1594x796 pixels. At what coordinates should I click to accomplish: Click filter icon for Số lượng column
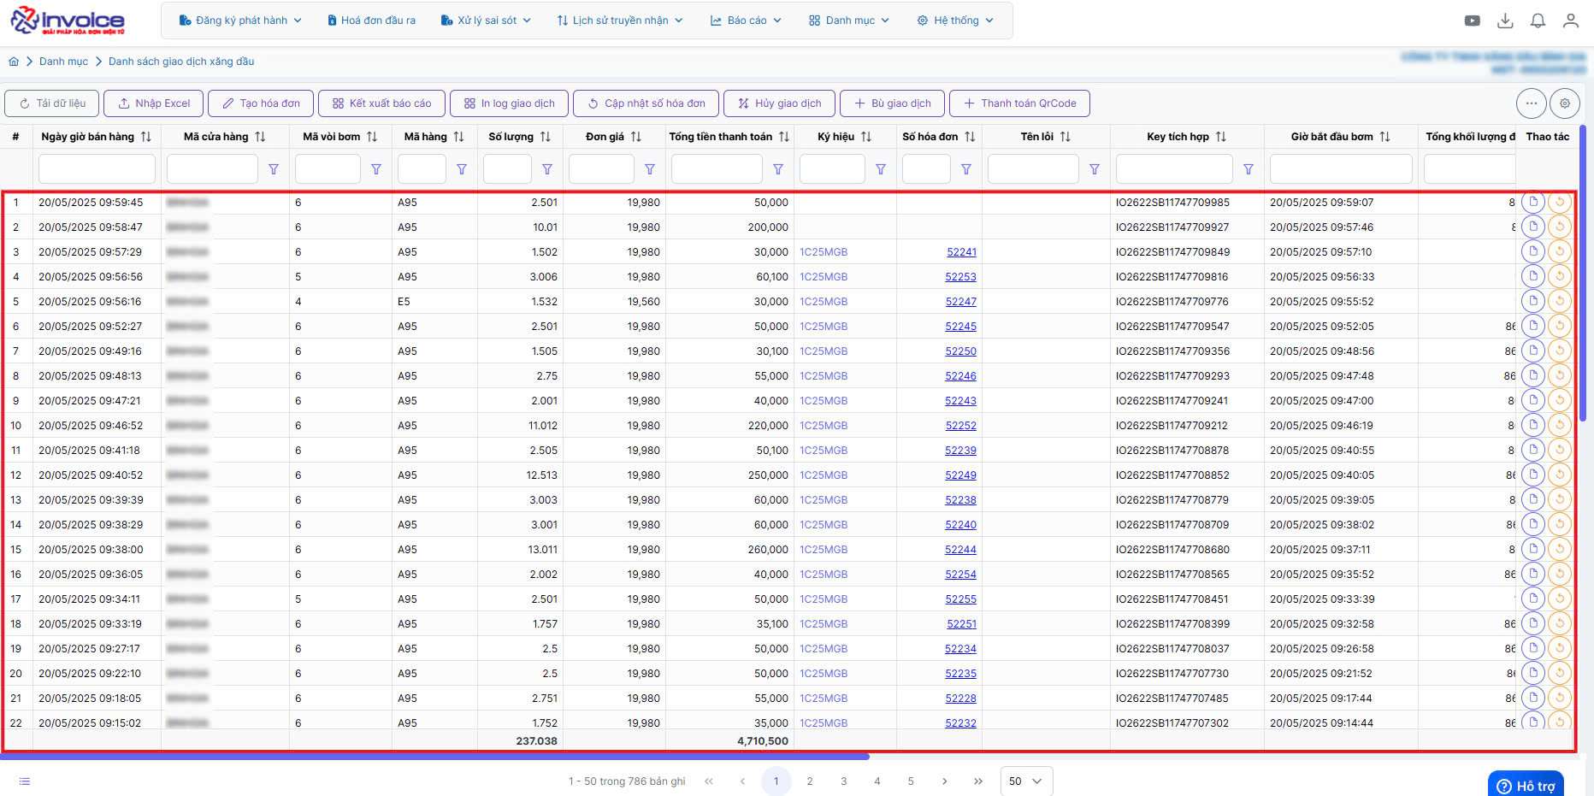(547, 169)
